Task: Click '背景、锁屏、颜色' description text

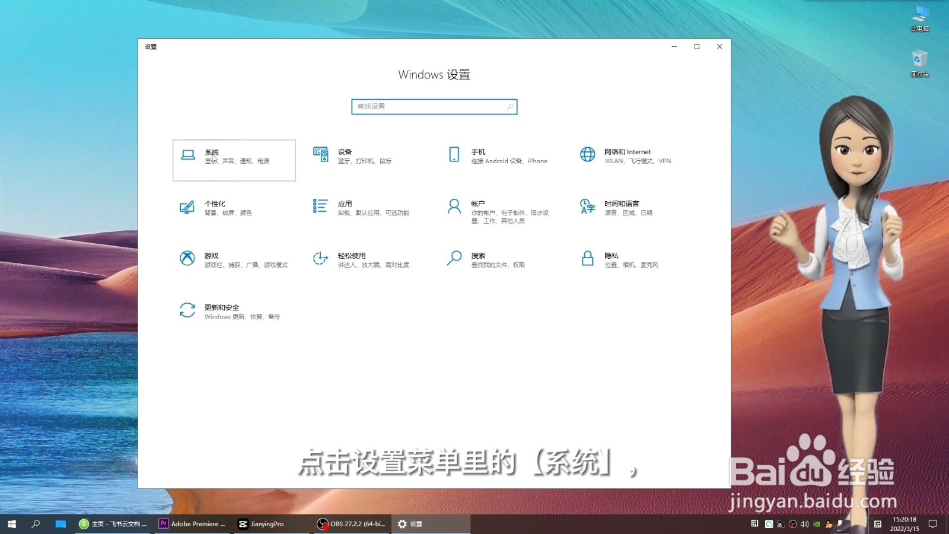Action: point(228,213)
